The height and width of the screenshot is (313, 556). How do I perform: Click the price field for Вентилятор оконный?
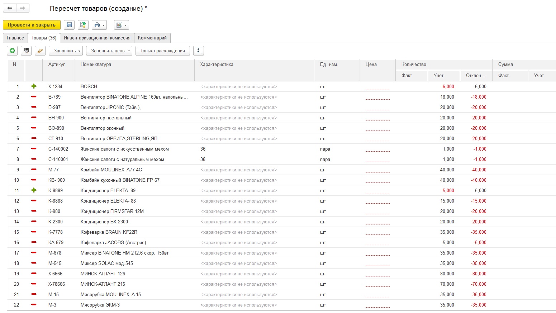coord(377,128)
